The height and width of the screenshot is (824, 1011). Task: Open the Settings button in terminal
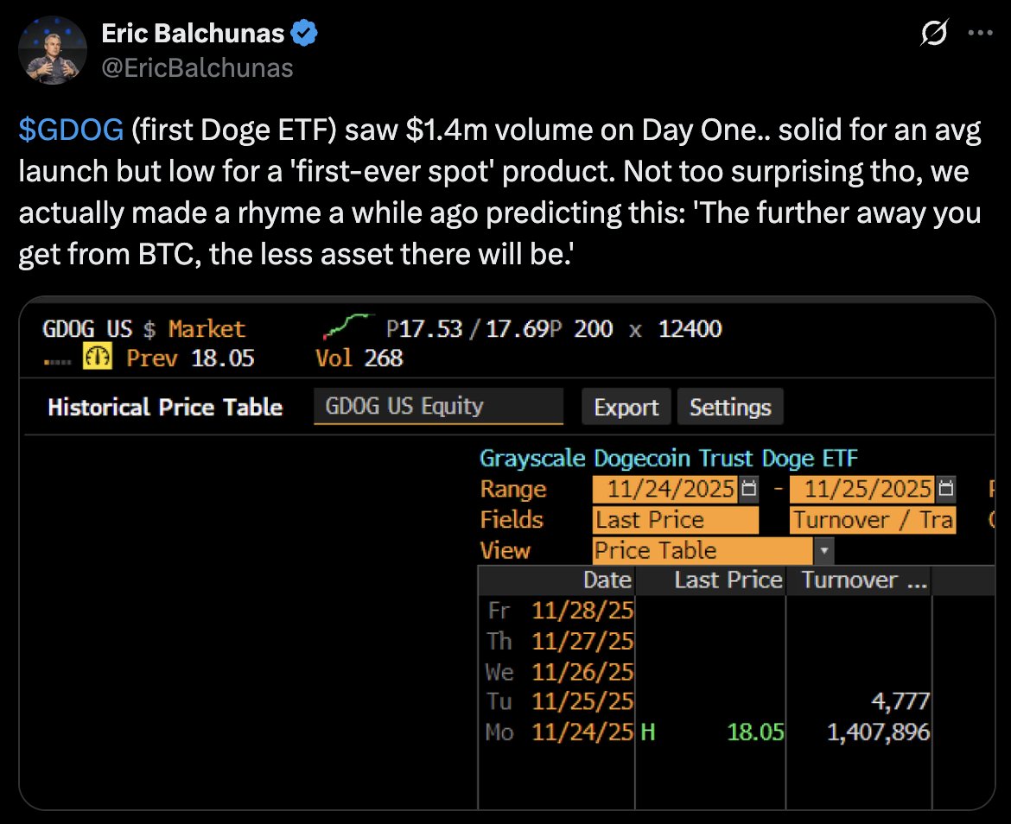pyautogui.click(x=730, y=407)
